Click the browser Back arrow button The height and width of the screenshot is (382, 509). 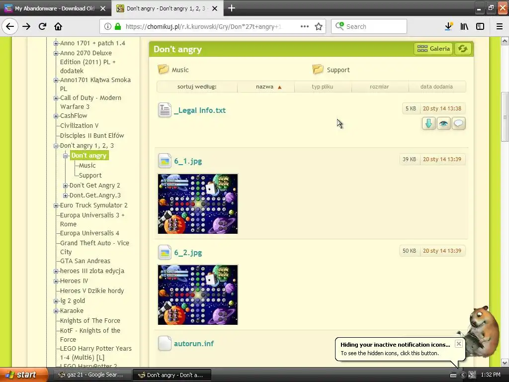10,26
